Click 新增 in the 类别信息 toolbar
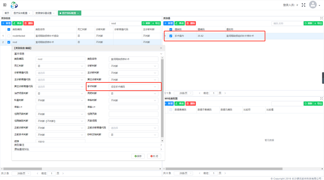Screen dimensions: 324x180 (x=6, y=23)
